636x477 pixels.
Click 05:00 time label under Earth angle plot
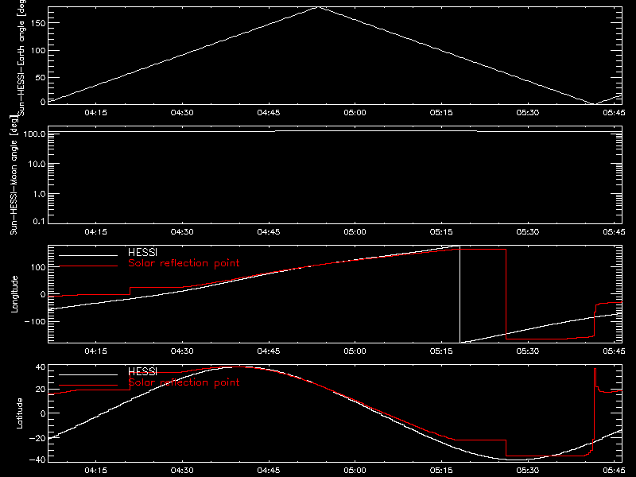point(355,112)
